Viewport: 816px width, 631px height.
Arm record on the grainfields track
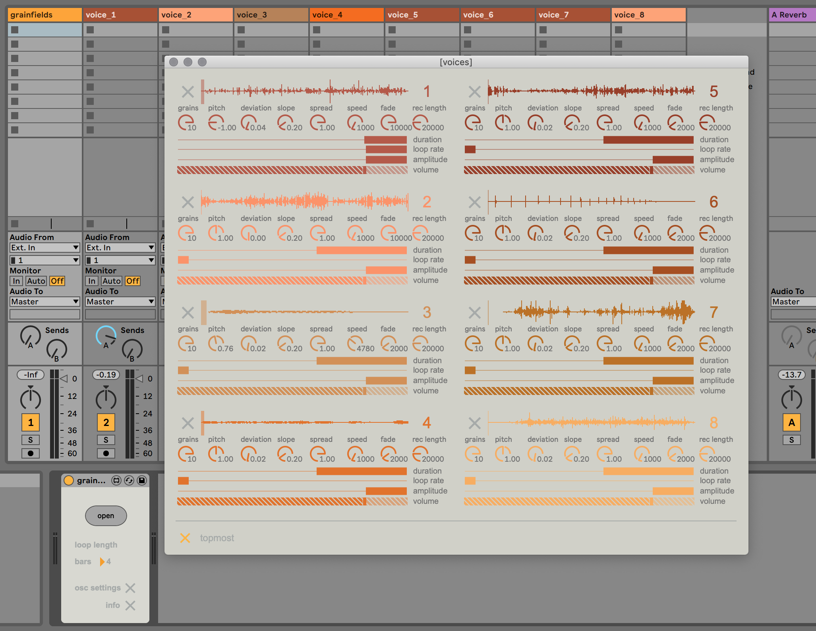(31, 453)
